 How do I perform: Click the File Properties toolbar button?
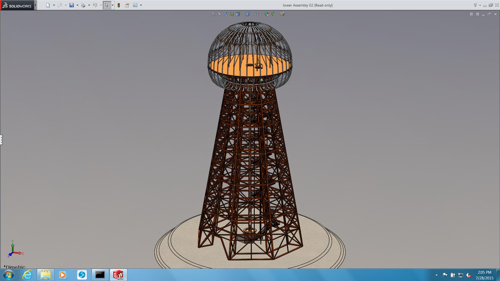[x=127, y=5]
